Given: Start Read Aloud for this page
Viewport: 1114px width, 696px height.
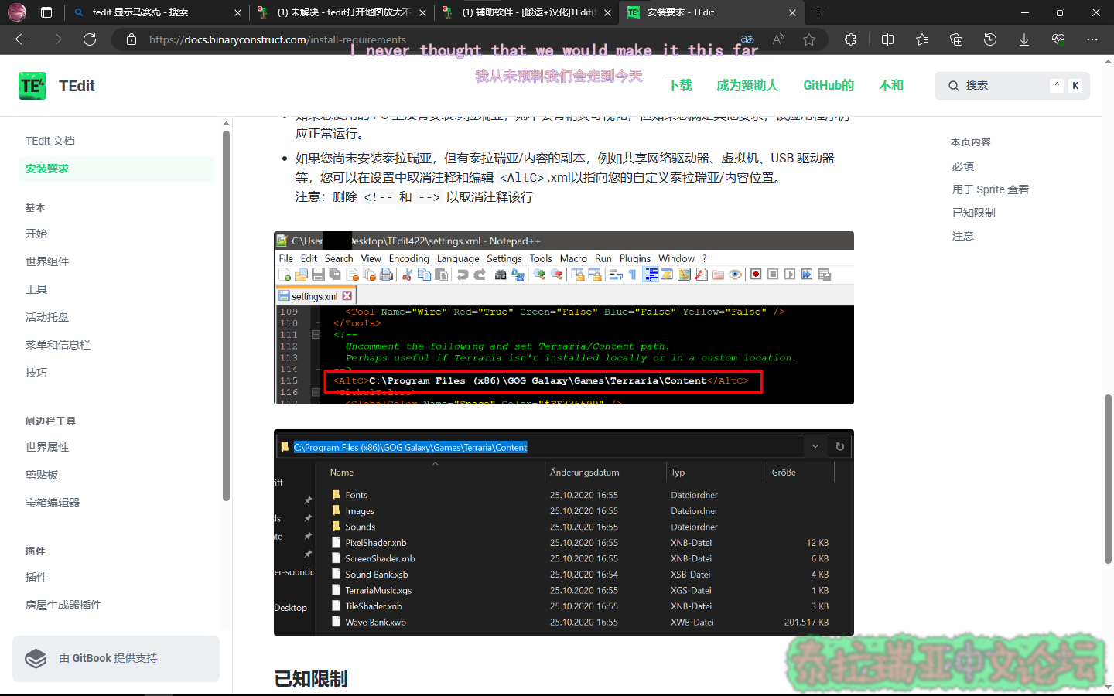Looking at the screenshot, I should click(778, 39).
